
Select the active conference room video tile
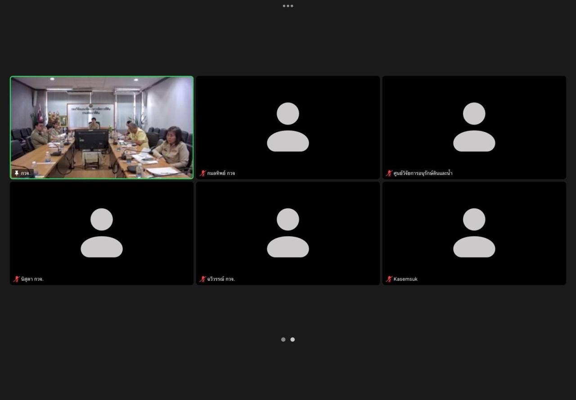point(102,127)
